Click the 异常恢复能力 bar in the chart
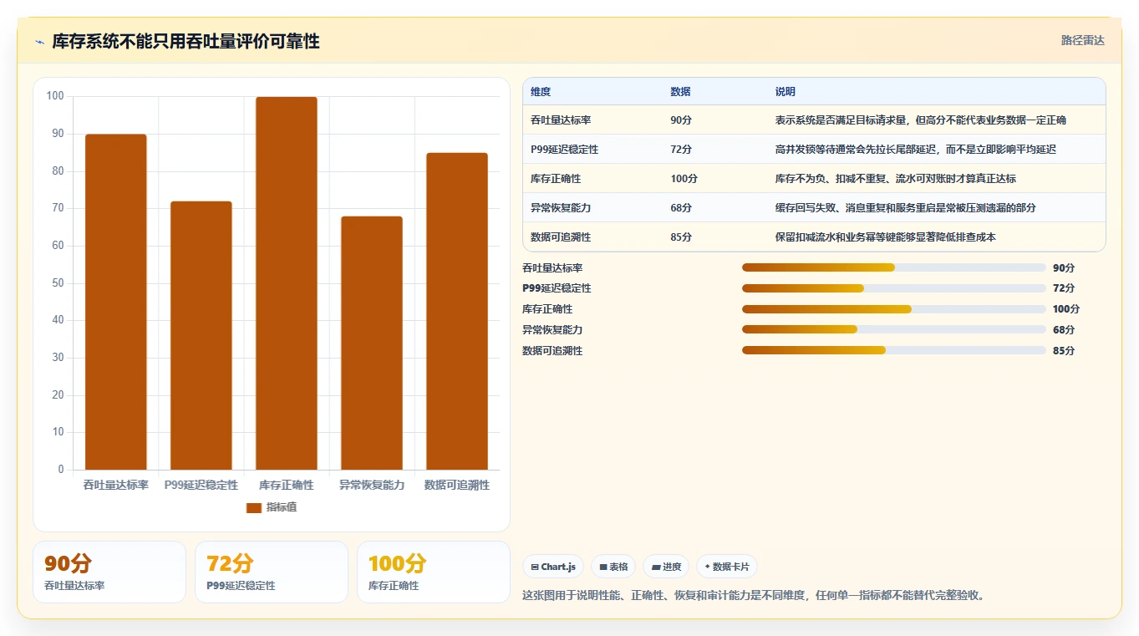 click(x=372, y=343)
